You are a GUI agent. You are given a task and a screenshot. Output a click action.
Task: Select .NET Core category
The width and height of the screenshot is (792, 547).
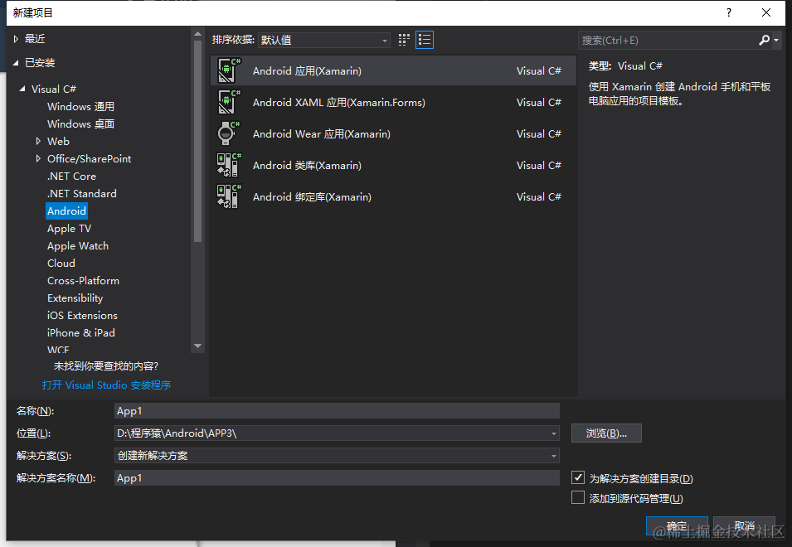pyautogui.click(x=71, y=176)
